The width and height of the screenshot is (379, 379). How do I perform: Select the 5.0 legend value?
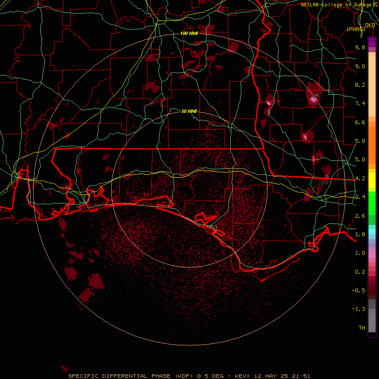[x=360, y=160]
